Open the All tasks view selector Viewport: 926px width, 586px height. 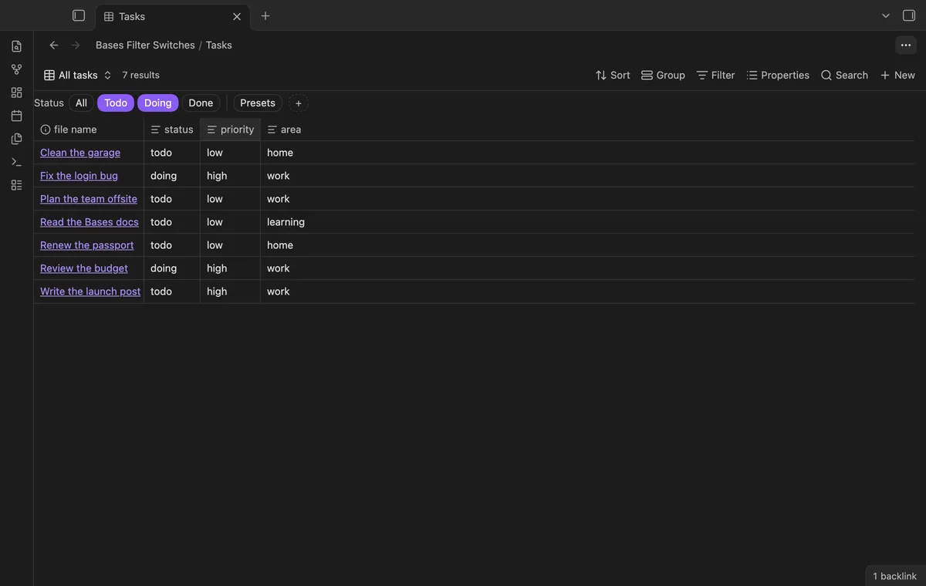coord(78,75)
